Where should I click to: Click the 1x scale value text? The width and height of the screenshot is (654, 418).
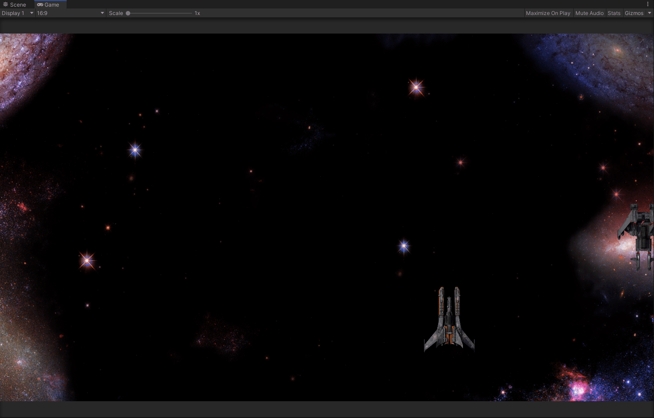click(x=197, y=13)
